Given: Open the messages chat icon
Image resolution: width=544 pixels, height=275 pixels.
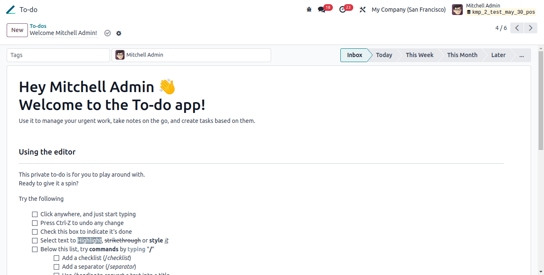Looking at the screenshot, I should [322, 10].
